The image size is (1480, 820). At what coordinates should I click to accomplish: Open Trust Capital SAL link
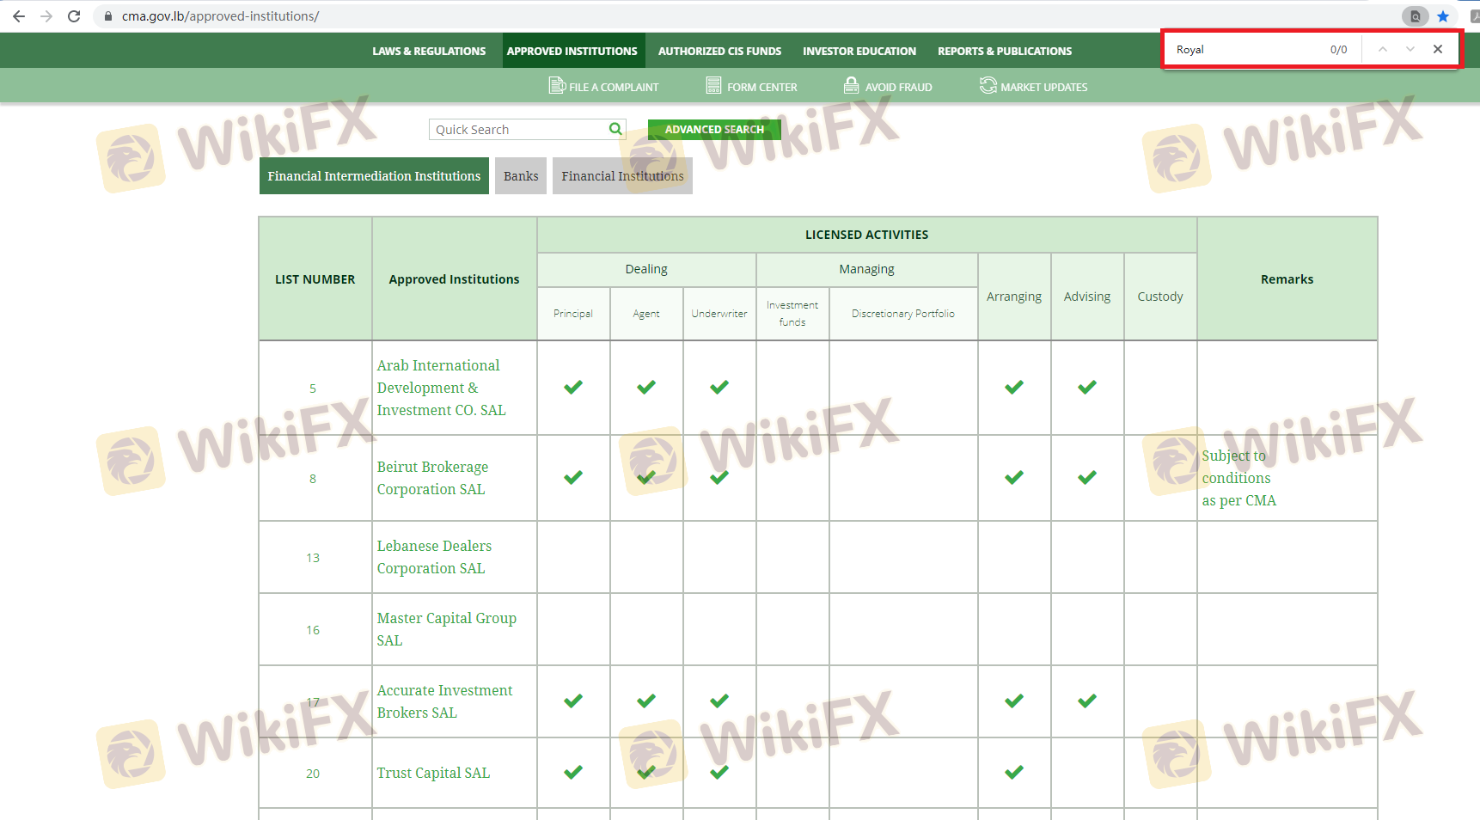click(433, 773)
